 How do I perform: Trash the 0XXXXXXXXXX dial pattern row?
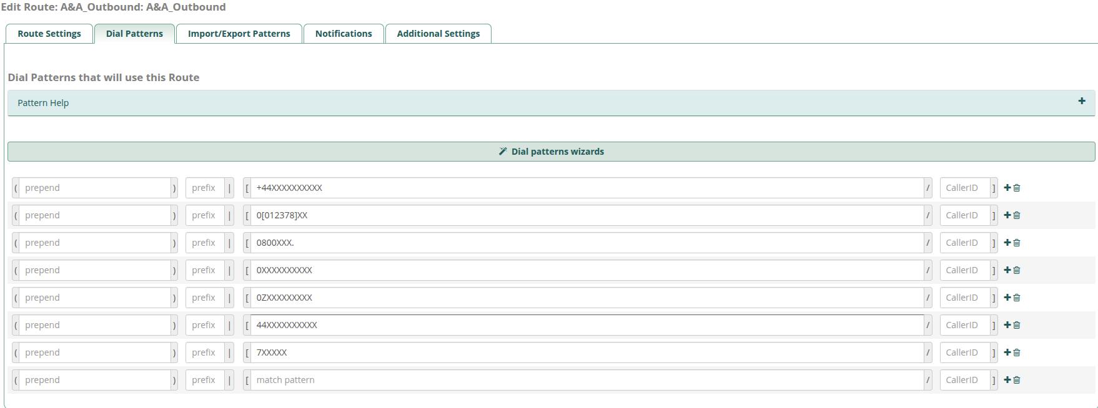point(1017,270)
